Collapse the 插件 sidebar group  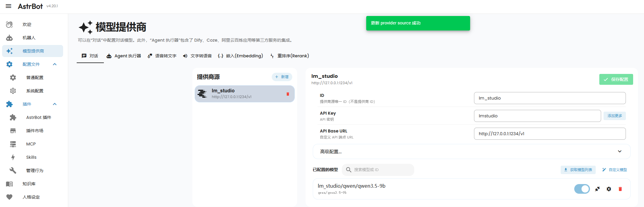coord(55,104)
